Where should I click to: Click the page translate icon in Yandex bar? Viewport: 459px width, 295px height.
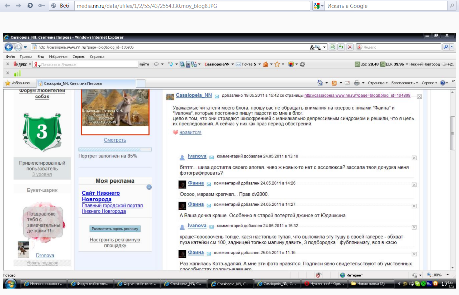pos(194,64)
